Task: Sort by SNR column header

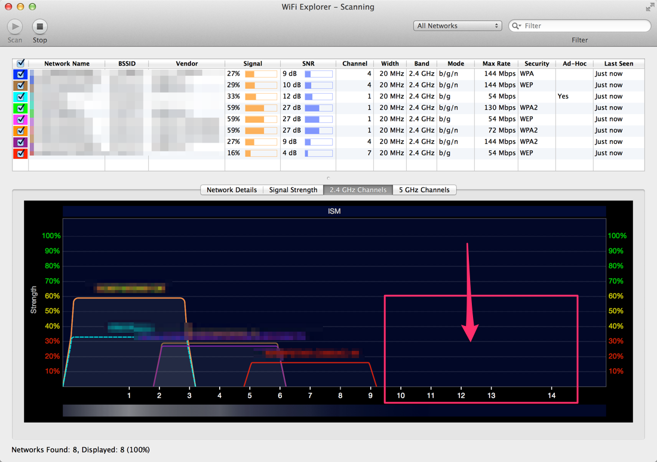Action: 308,63
